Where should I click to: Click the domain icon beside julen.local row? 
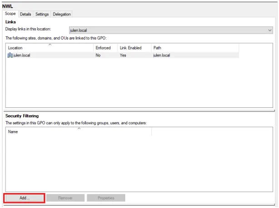coord(10,55)
